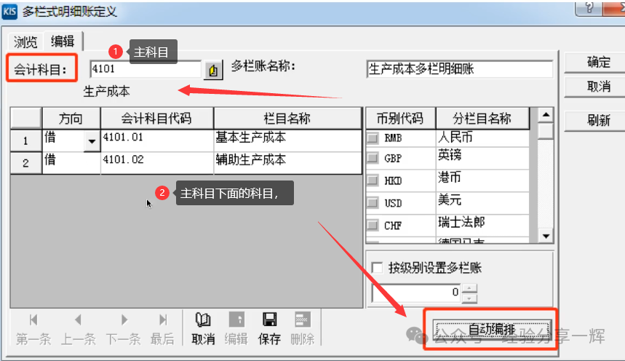Go to first record (第一条)
625x361 pixels.
click(33, 320)
